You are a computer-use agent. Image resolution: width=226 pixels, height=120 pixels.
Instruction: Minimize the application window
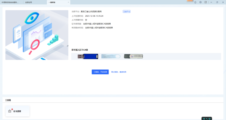[212, 2]
